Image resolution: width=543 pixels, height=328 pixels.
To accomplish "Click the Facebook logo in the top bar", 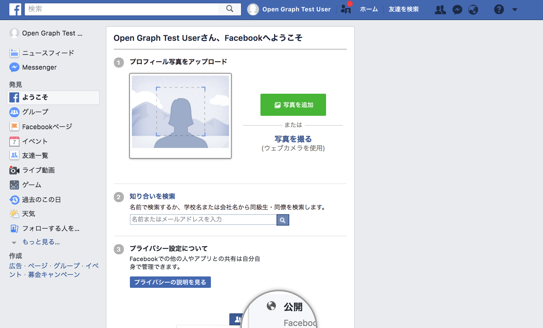I will click(x=15, y=9).
